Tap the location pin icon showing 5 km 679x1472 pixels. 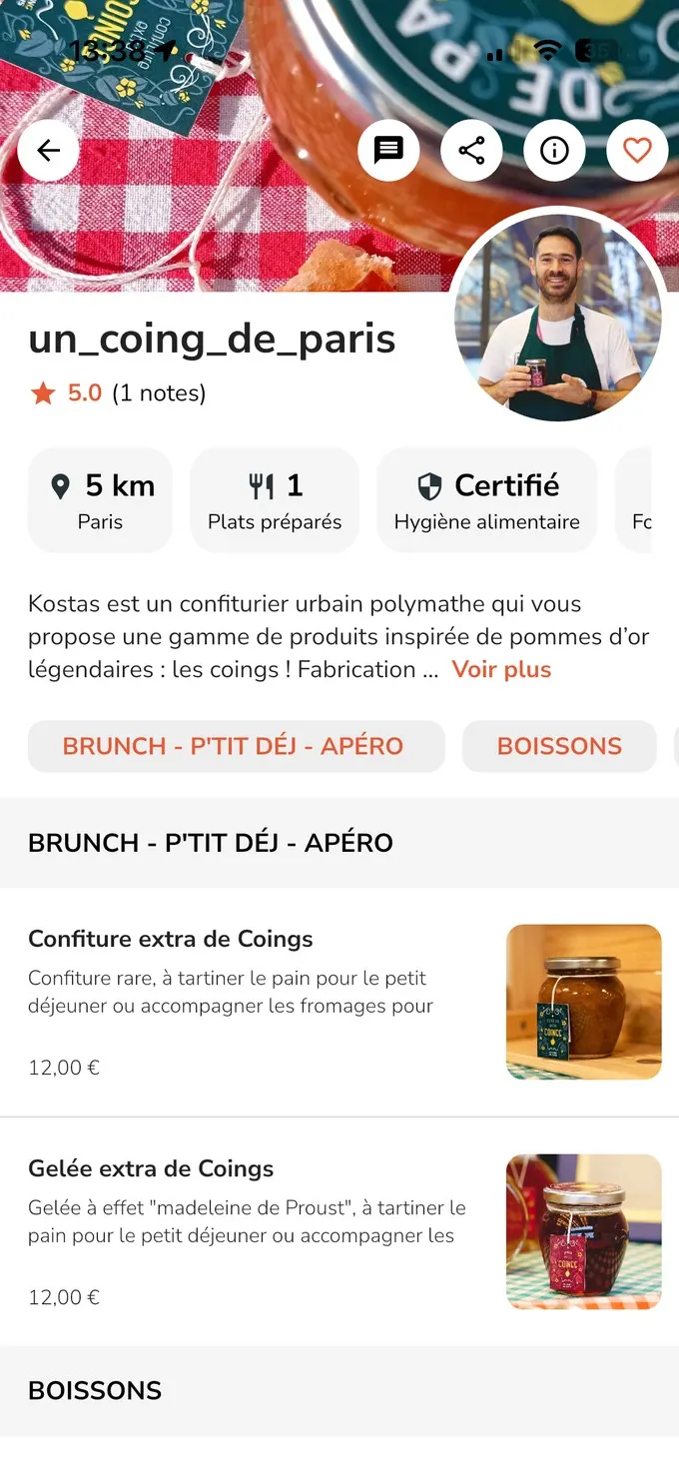tap(62, 485)
